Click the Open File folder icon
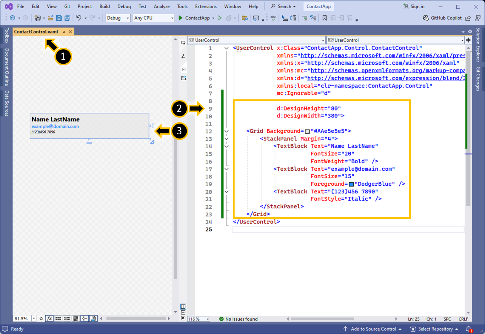This screenshot has height=334, width=485. pos(50,18)
